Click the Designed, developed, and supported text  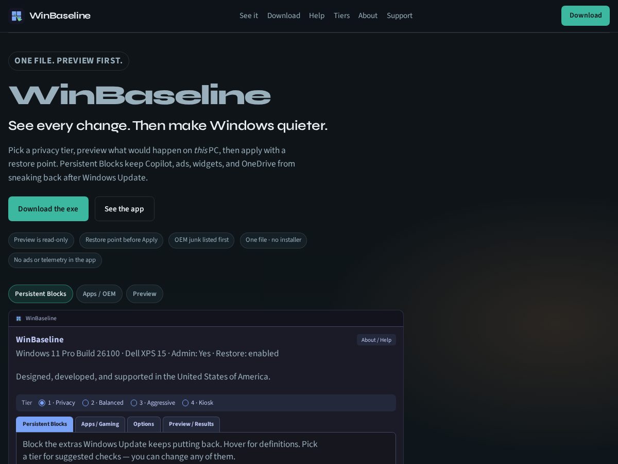(x=143, y=376)
